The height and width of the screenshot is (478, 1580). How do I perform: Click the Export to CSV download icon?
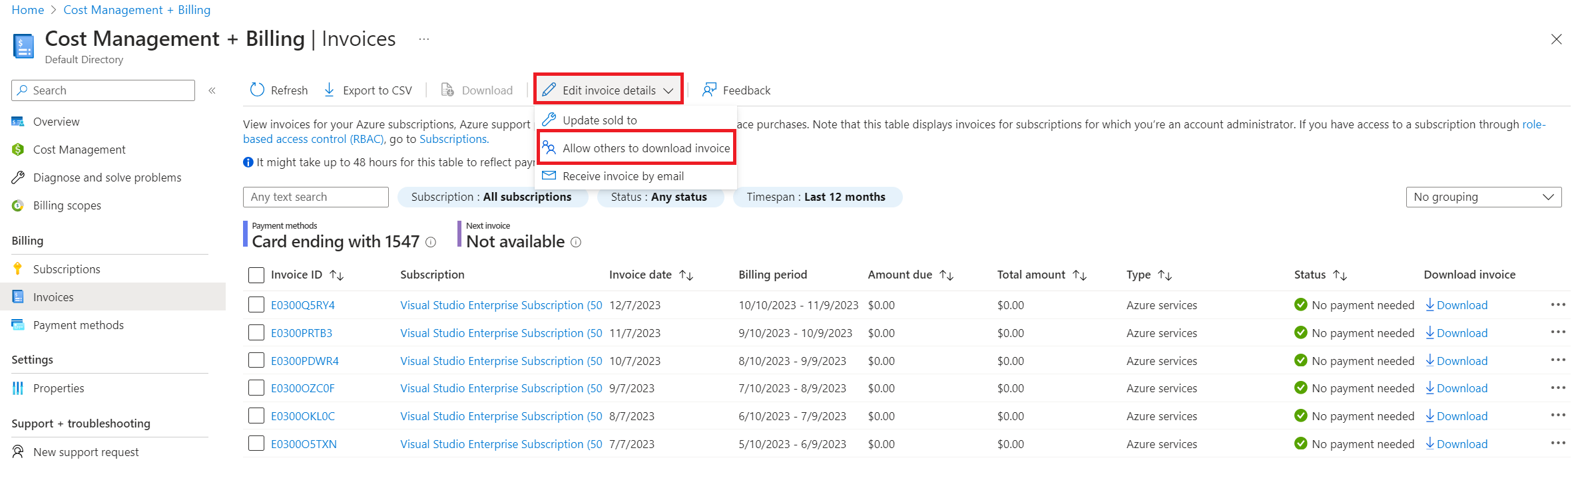point(330,90)
